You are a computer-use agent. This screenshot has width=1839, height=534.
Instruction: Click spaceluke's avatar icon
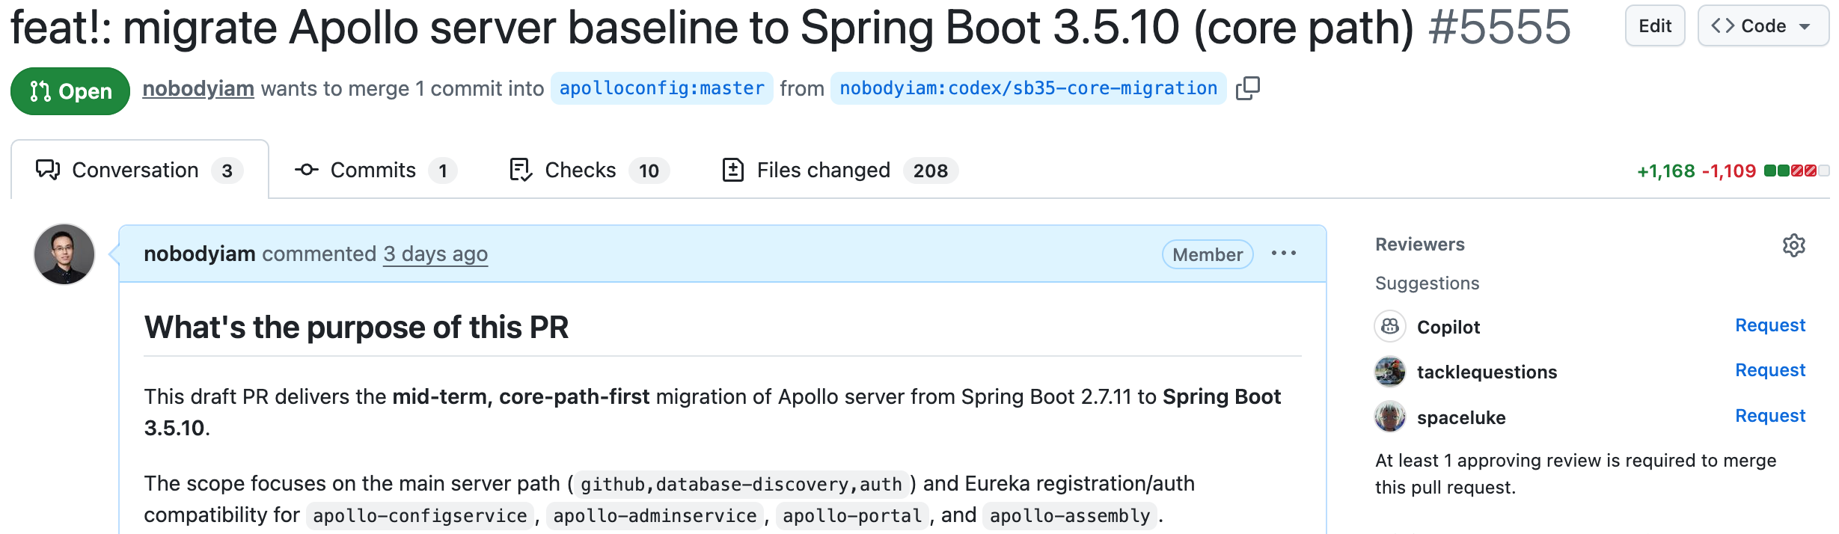click(x=1389, y=417)
